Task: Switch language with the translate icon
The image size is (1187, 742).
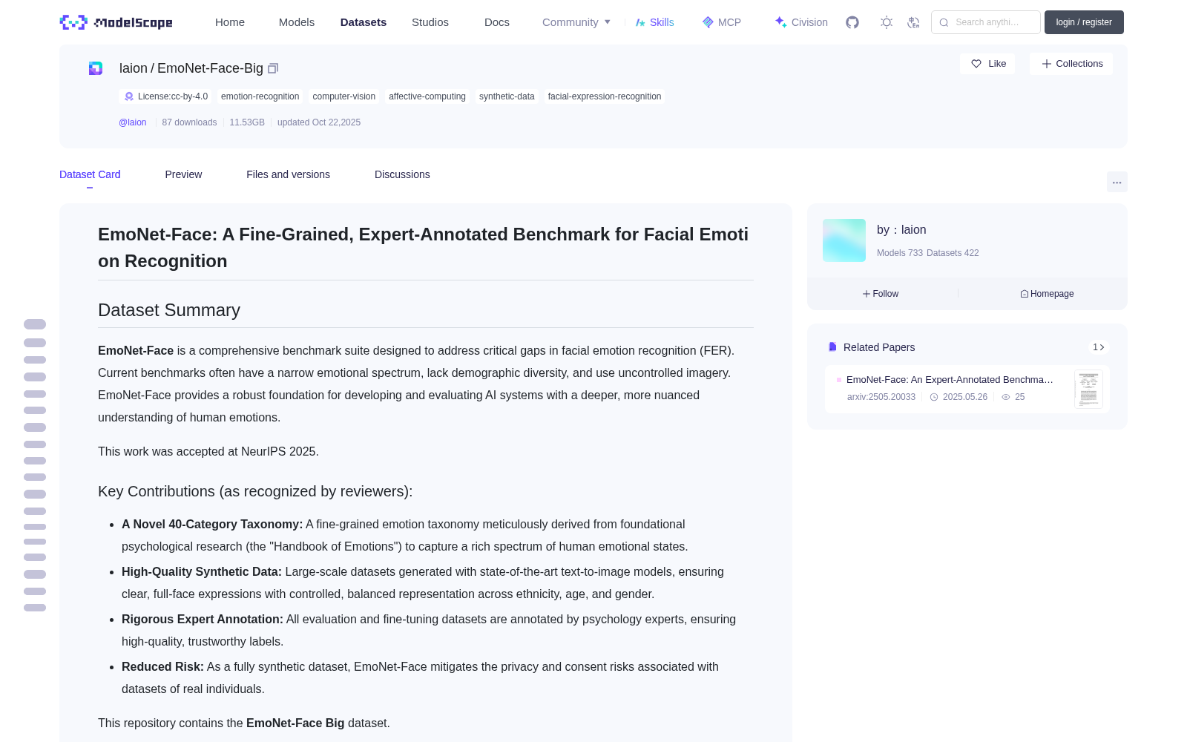Action: [913, 22]
